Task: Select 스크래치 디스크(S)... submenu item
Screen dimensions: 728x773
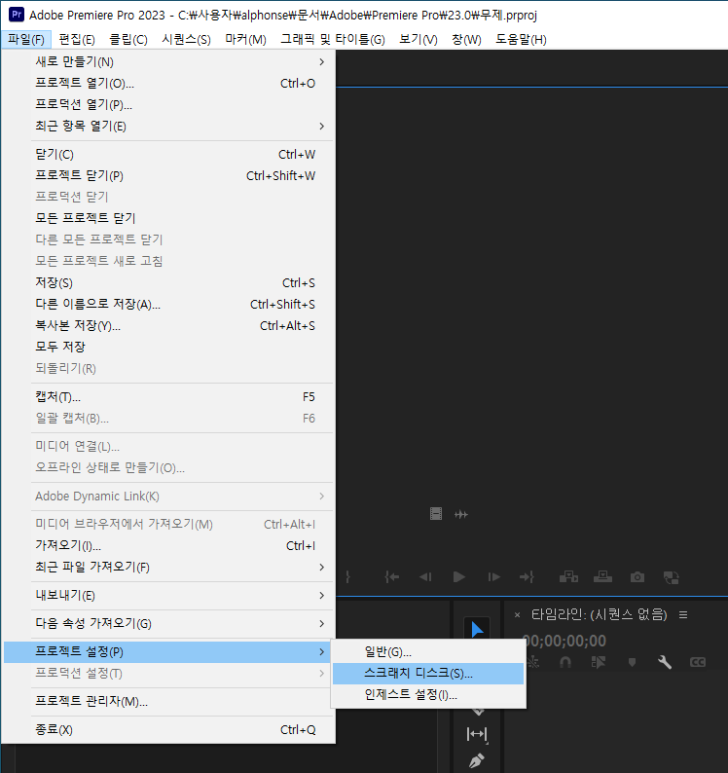Action: tap(428, 674)
